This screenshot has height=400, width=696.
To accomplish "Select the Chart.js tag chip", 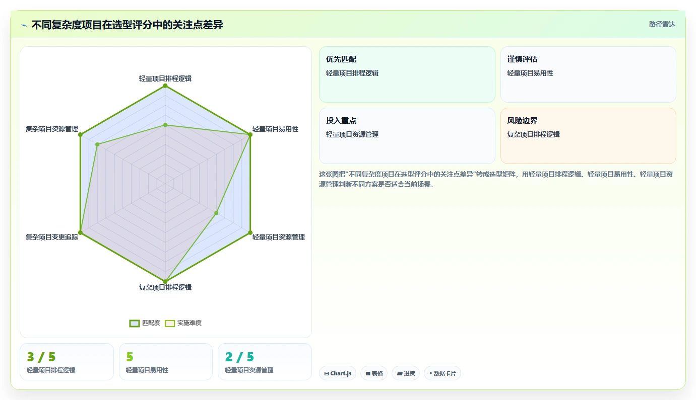I will tap(338, 373).
